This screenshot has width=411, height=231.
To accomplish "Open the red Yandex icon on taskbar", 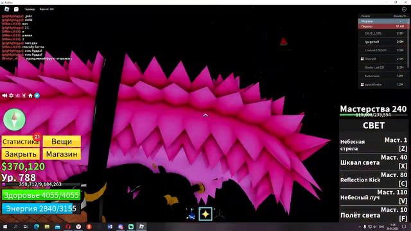I will coord(89,227).
